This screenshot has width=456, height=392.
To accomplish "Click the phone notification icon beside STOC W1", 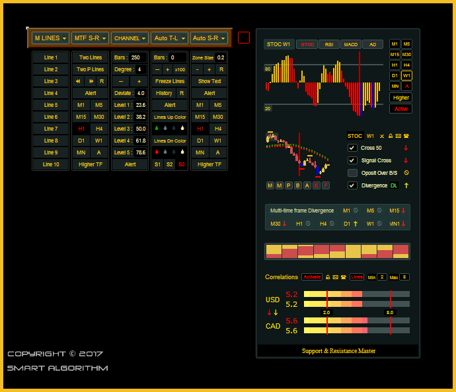I will click(x=406, y=136).
